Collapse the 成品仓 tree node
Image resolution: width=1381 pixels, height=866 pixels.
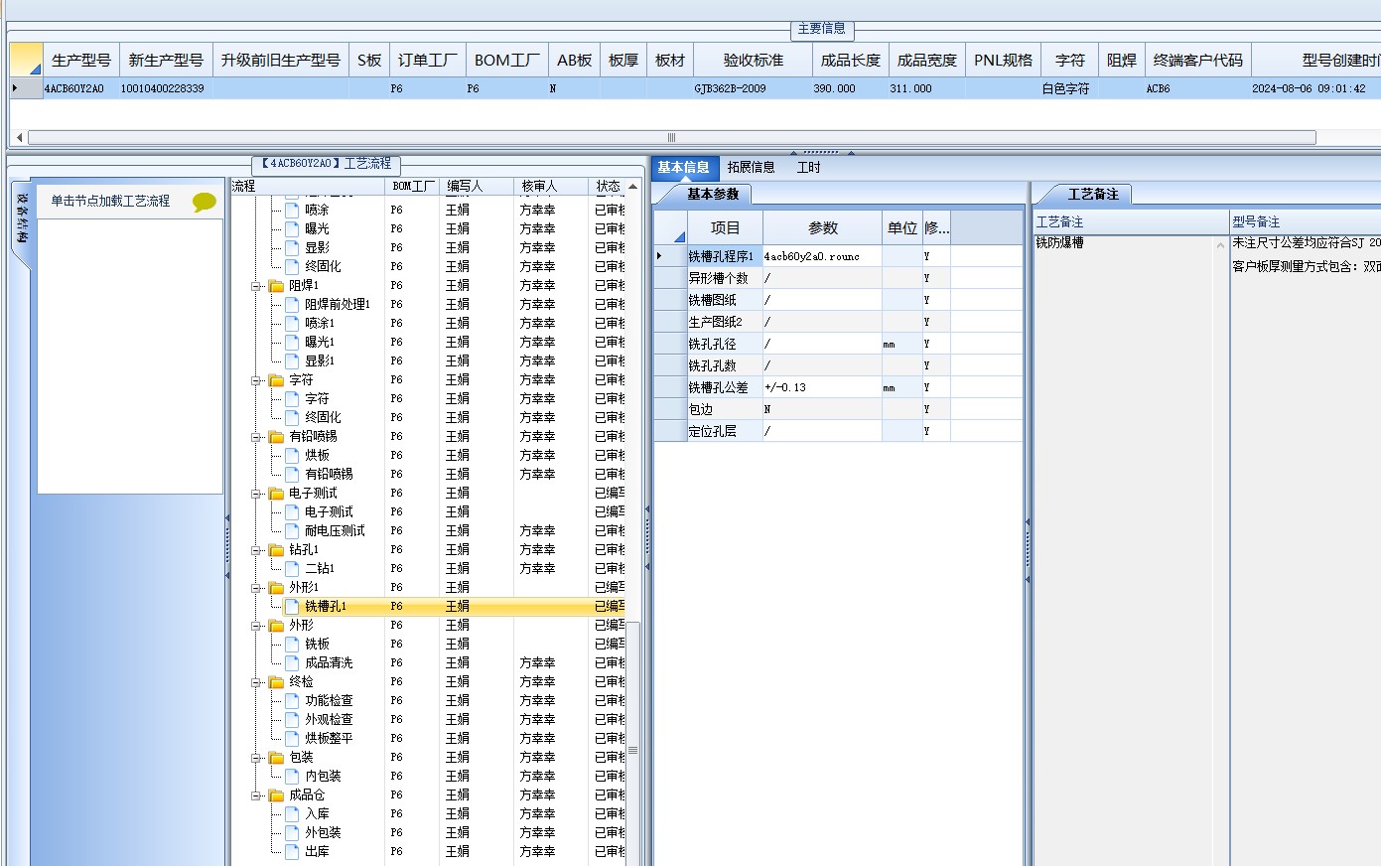256,795
